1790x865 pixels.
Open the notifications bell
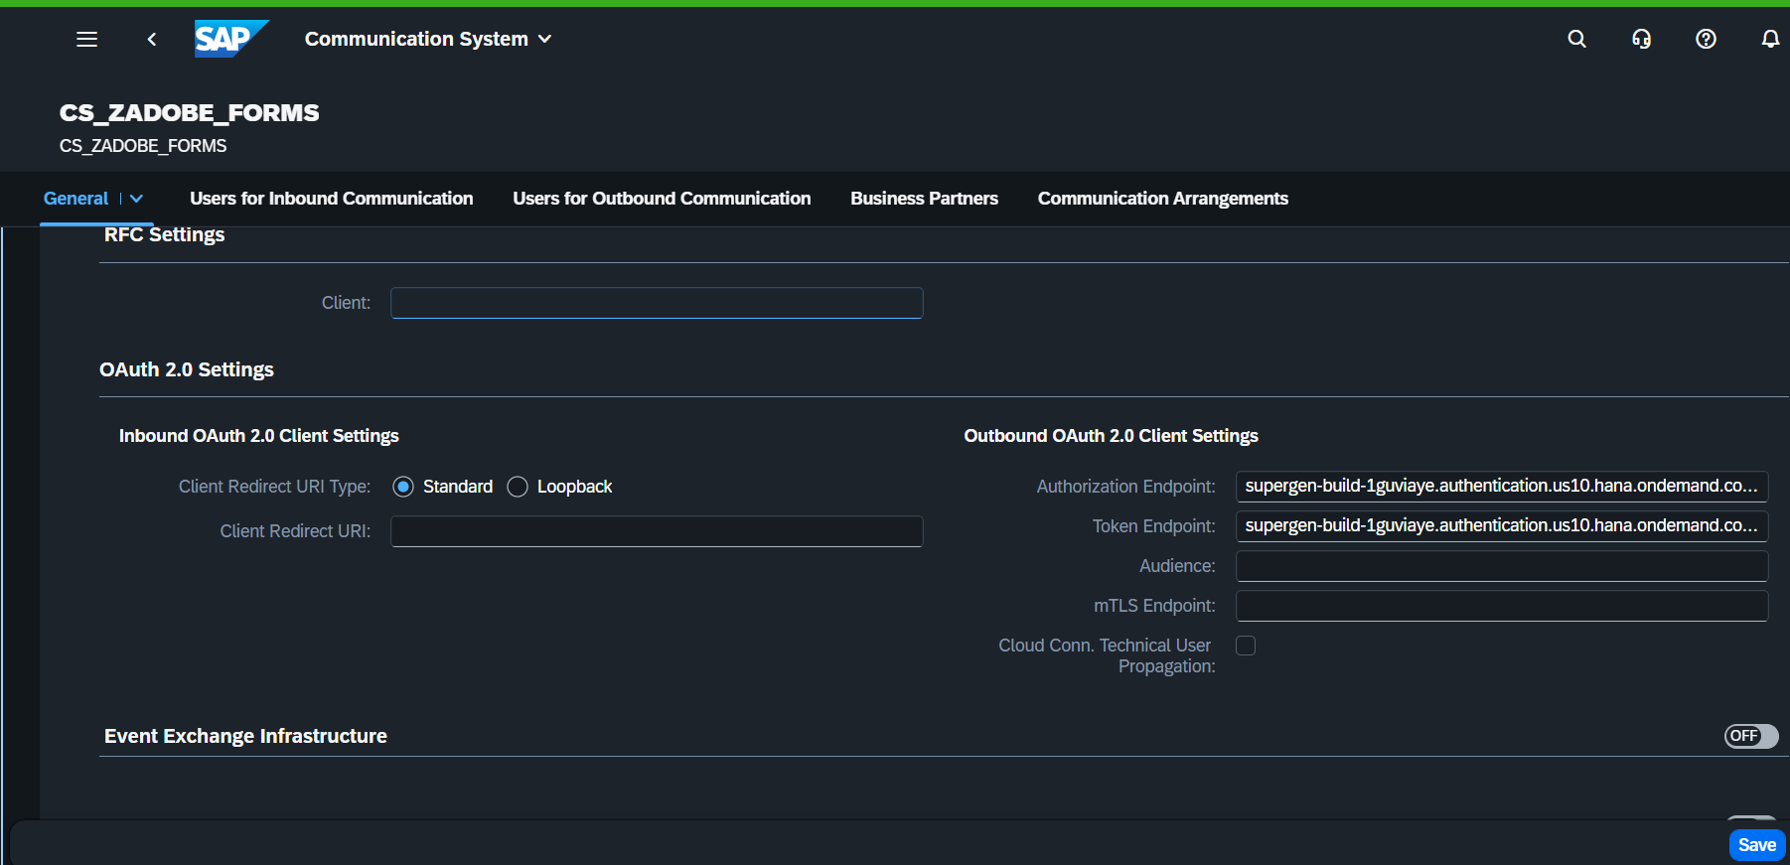tap(1769, 39)
